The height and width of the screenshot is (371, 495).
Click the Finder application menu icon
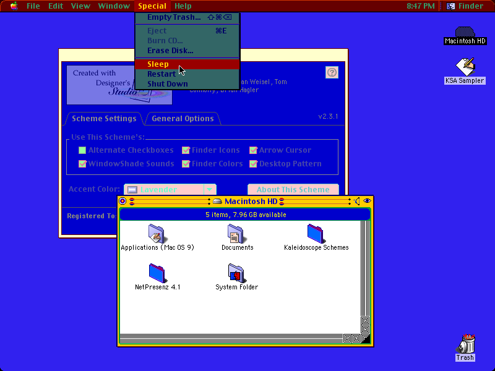450,6
